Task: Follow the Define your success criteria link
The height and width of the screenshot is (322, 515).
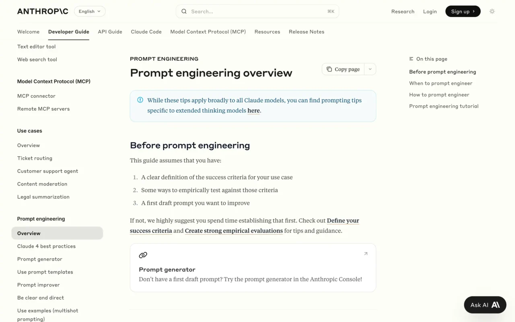Action: [x=342, y=221]
